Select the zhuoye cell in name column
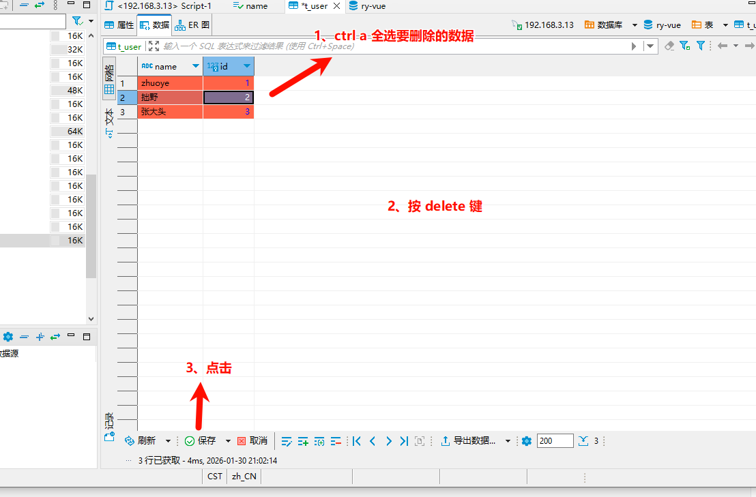The image size is (756, 497). [x=170, y=83]
